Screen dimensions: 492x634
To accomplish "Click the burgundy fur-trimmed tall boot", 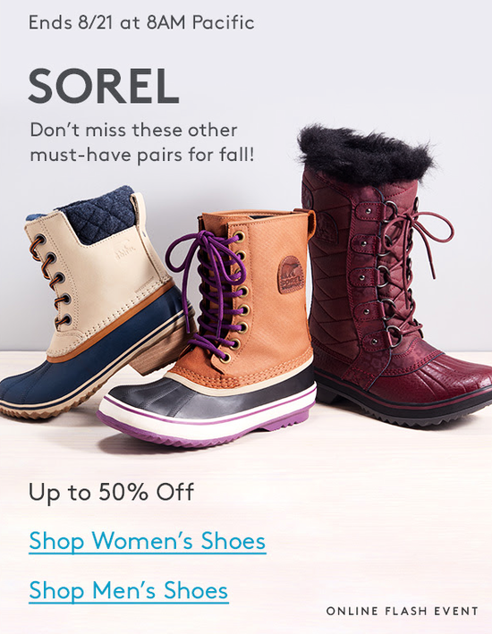I will tap(394, 275).
